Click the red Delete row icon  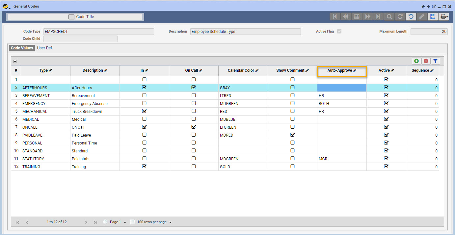point(426,61)
